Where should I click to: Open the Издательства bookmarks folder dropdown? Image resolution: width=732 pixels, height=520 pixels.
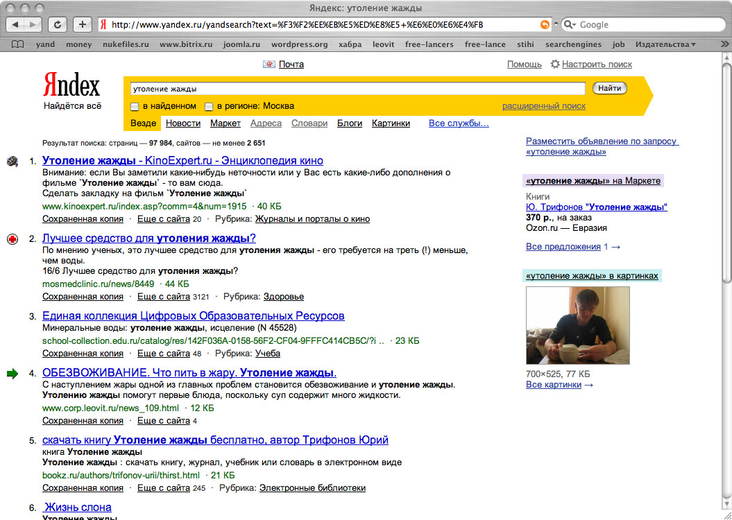point(665,44)
